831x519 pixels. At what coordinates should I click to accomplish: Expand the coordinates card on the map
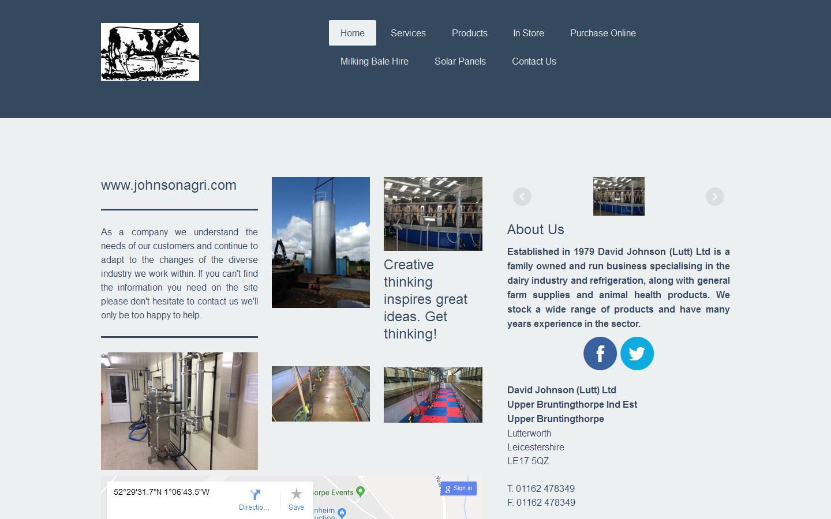point(163,492)
